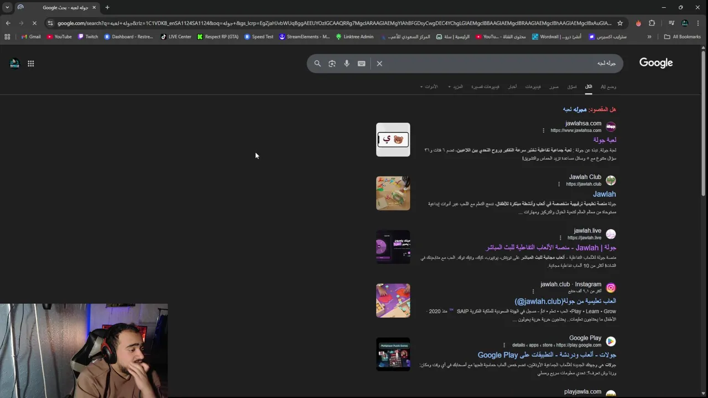Open the Chrome three-dot menu
708x398 pixels.
(x=699, y=23)
